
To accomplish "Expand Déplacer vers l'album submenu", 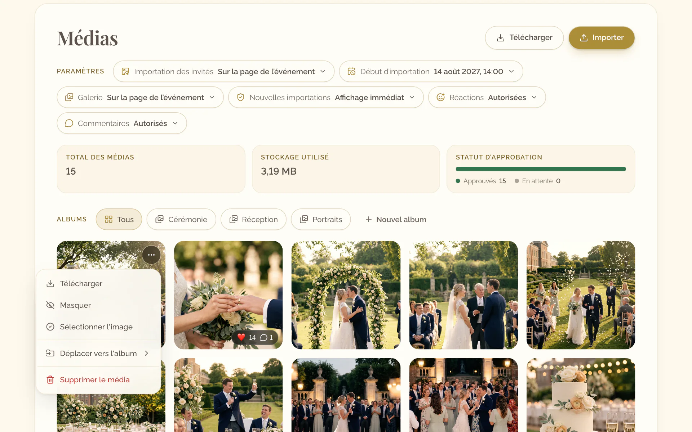I will click(98, 353).
